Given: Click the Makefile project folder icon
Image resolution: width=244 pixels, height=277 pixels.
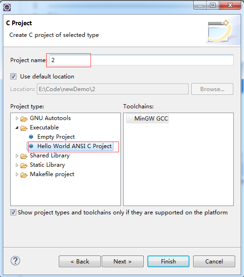Looking at the screenshot, I should [24, 175].
